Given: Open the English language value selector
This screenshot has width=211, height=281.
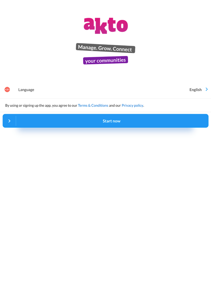Looking at the screenshot, I should (x=196, y=90).
